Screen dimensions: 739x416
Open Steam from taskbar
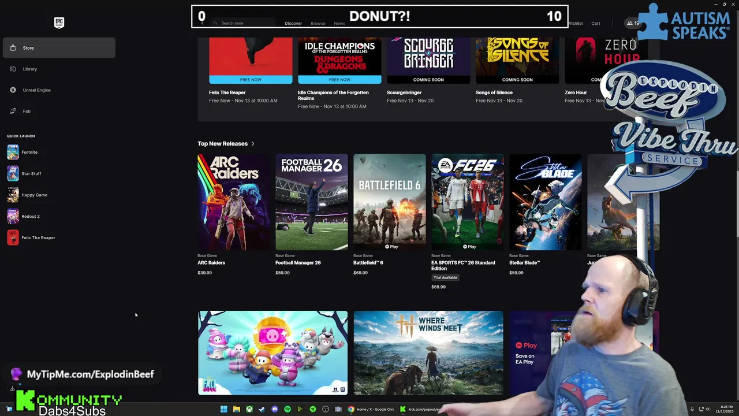(262, 409)
